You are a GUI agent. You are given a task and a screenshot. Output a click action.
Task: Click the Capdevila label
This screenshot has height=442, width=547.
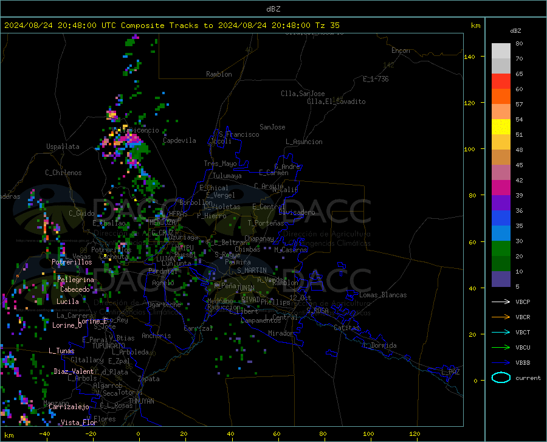pos(179,140)
